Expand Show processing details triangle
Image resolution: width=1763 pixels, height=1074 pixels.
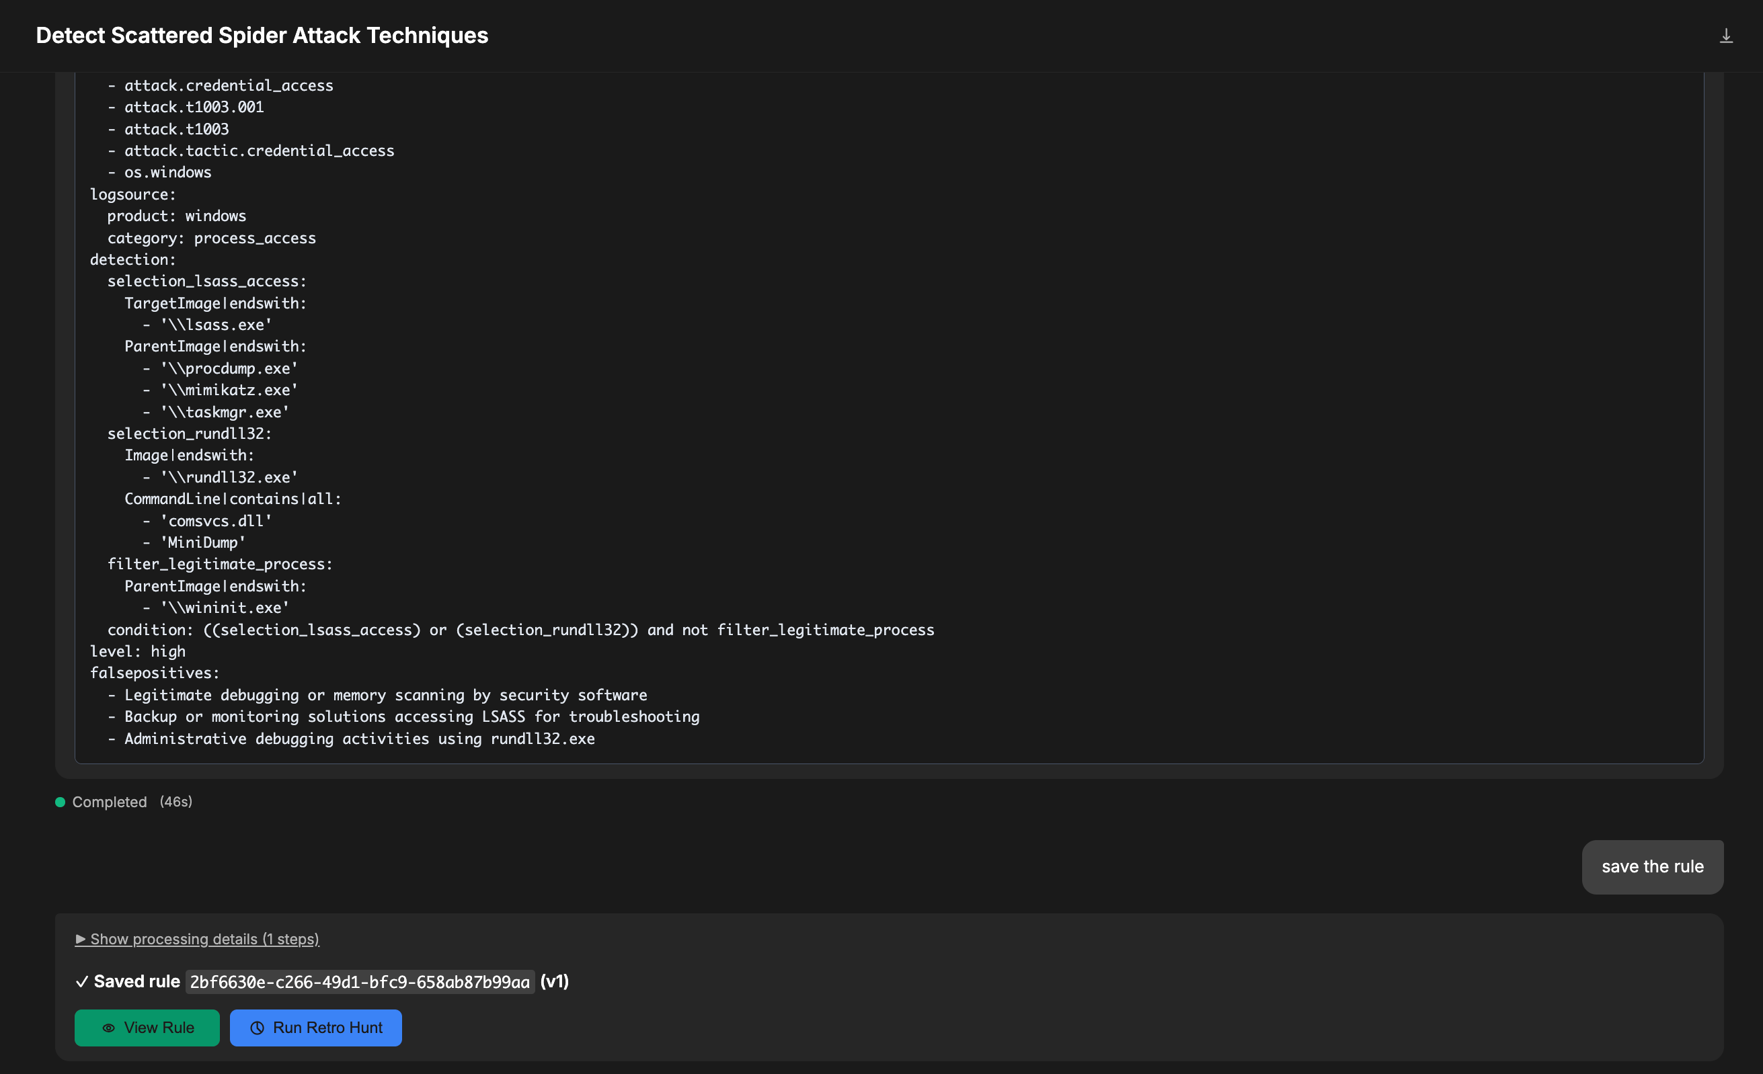[80, 939]
